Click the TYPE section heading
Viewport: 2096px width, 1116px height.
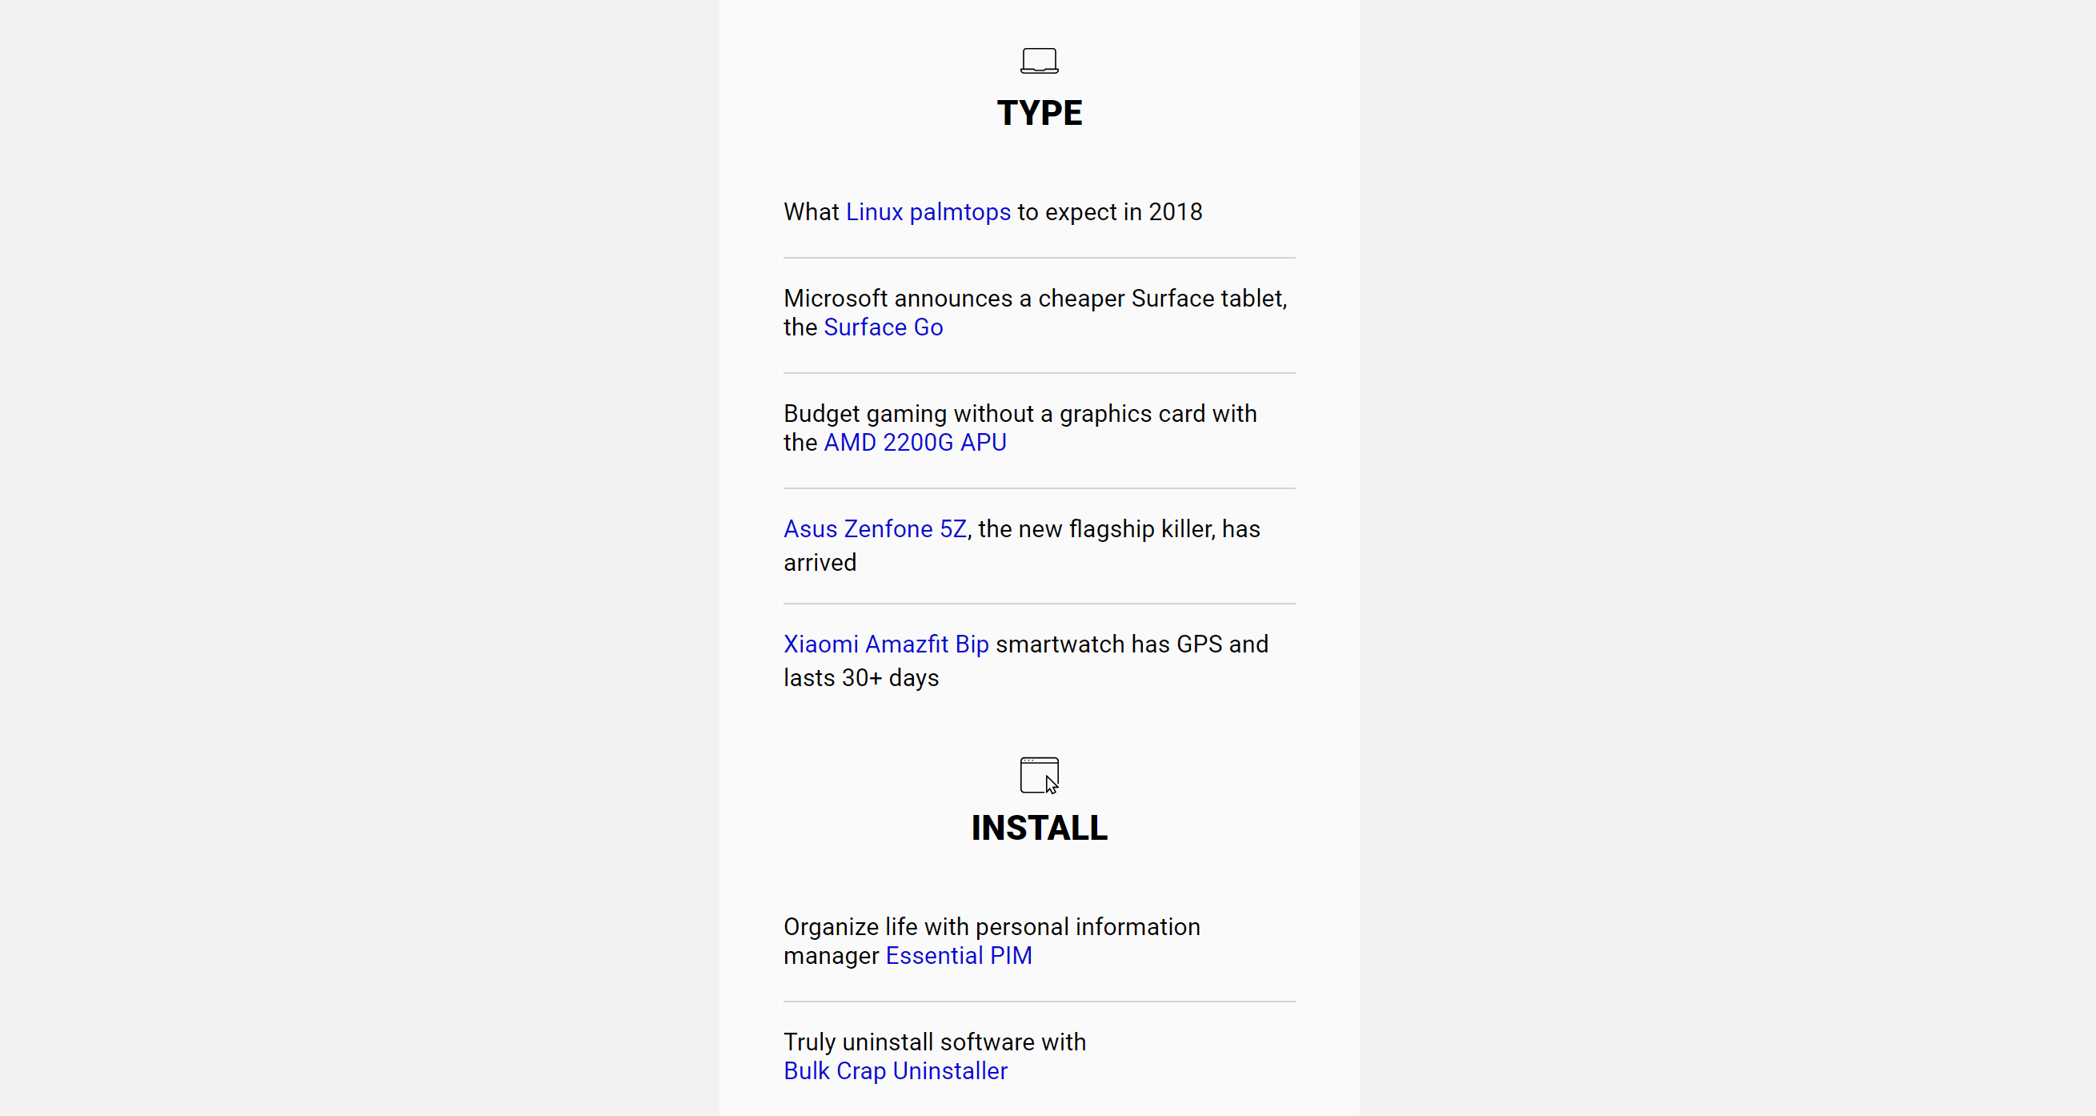[x=1039, y=112]
